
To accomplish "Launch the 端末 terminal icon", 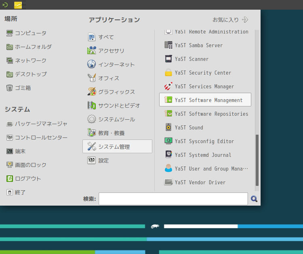I will point(9,151).
